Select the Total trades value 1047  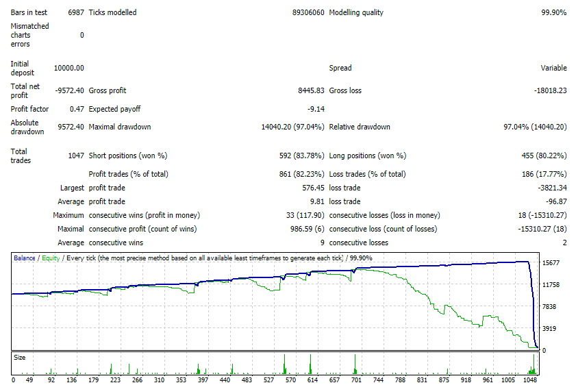coord(76,156)
